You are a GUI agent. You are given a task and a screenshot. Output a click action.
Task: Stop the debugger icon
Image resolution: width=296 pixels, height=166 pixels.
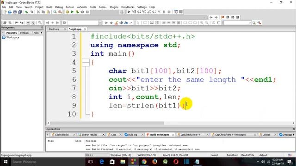click(169, 12)
